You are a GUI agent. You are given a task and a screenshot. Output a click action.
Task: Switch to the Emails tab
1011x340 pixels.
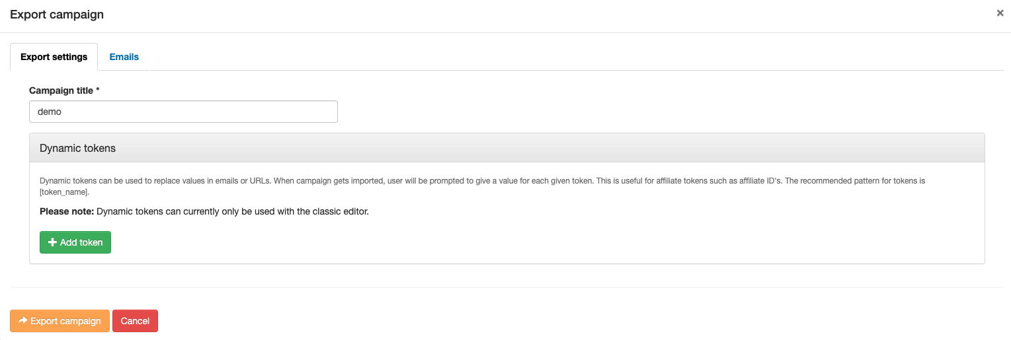click(124, 57)
